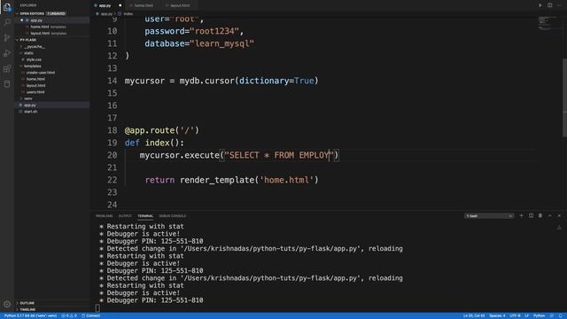Image resolution: width=567 pixels, height=319 pixels.
Task: Click app.py in the breadcrumb
Action: coord(105,14)
